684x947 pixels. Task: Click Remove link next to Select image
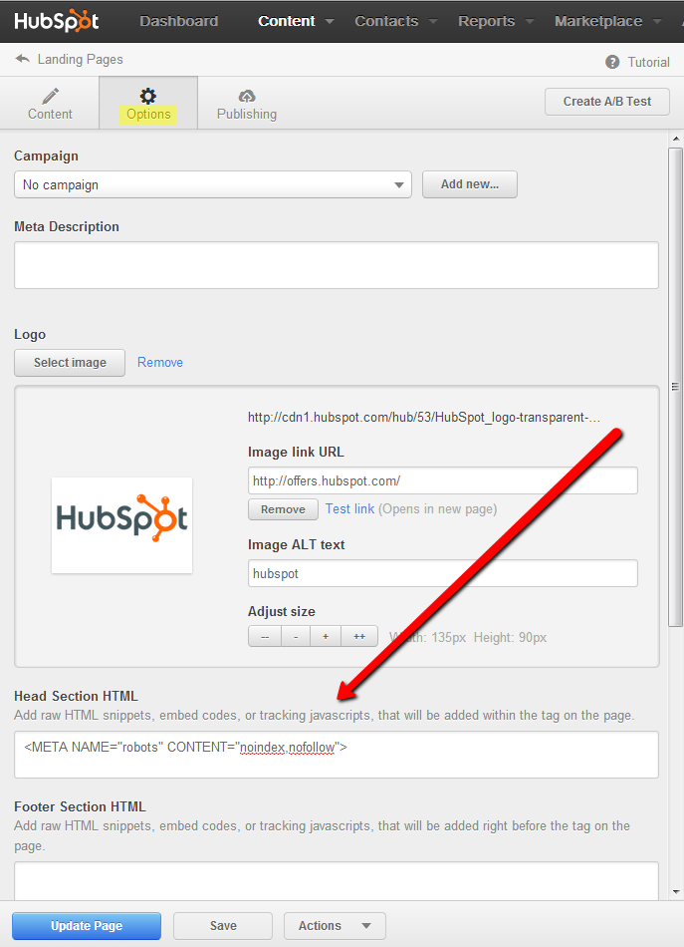tap(160, 363)
